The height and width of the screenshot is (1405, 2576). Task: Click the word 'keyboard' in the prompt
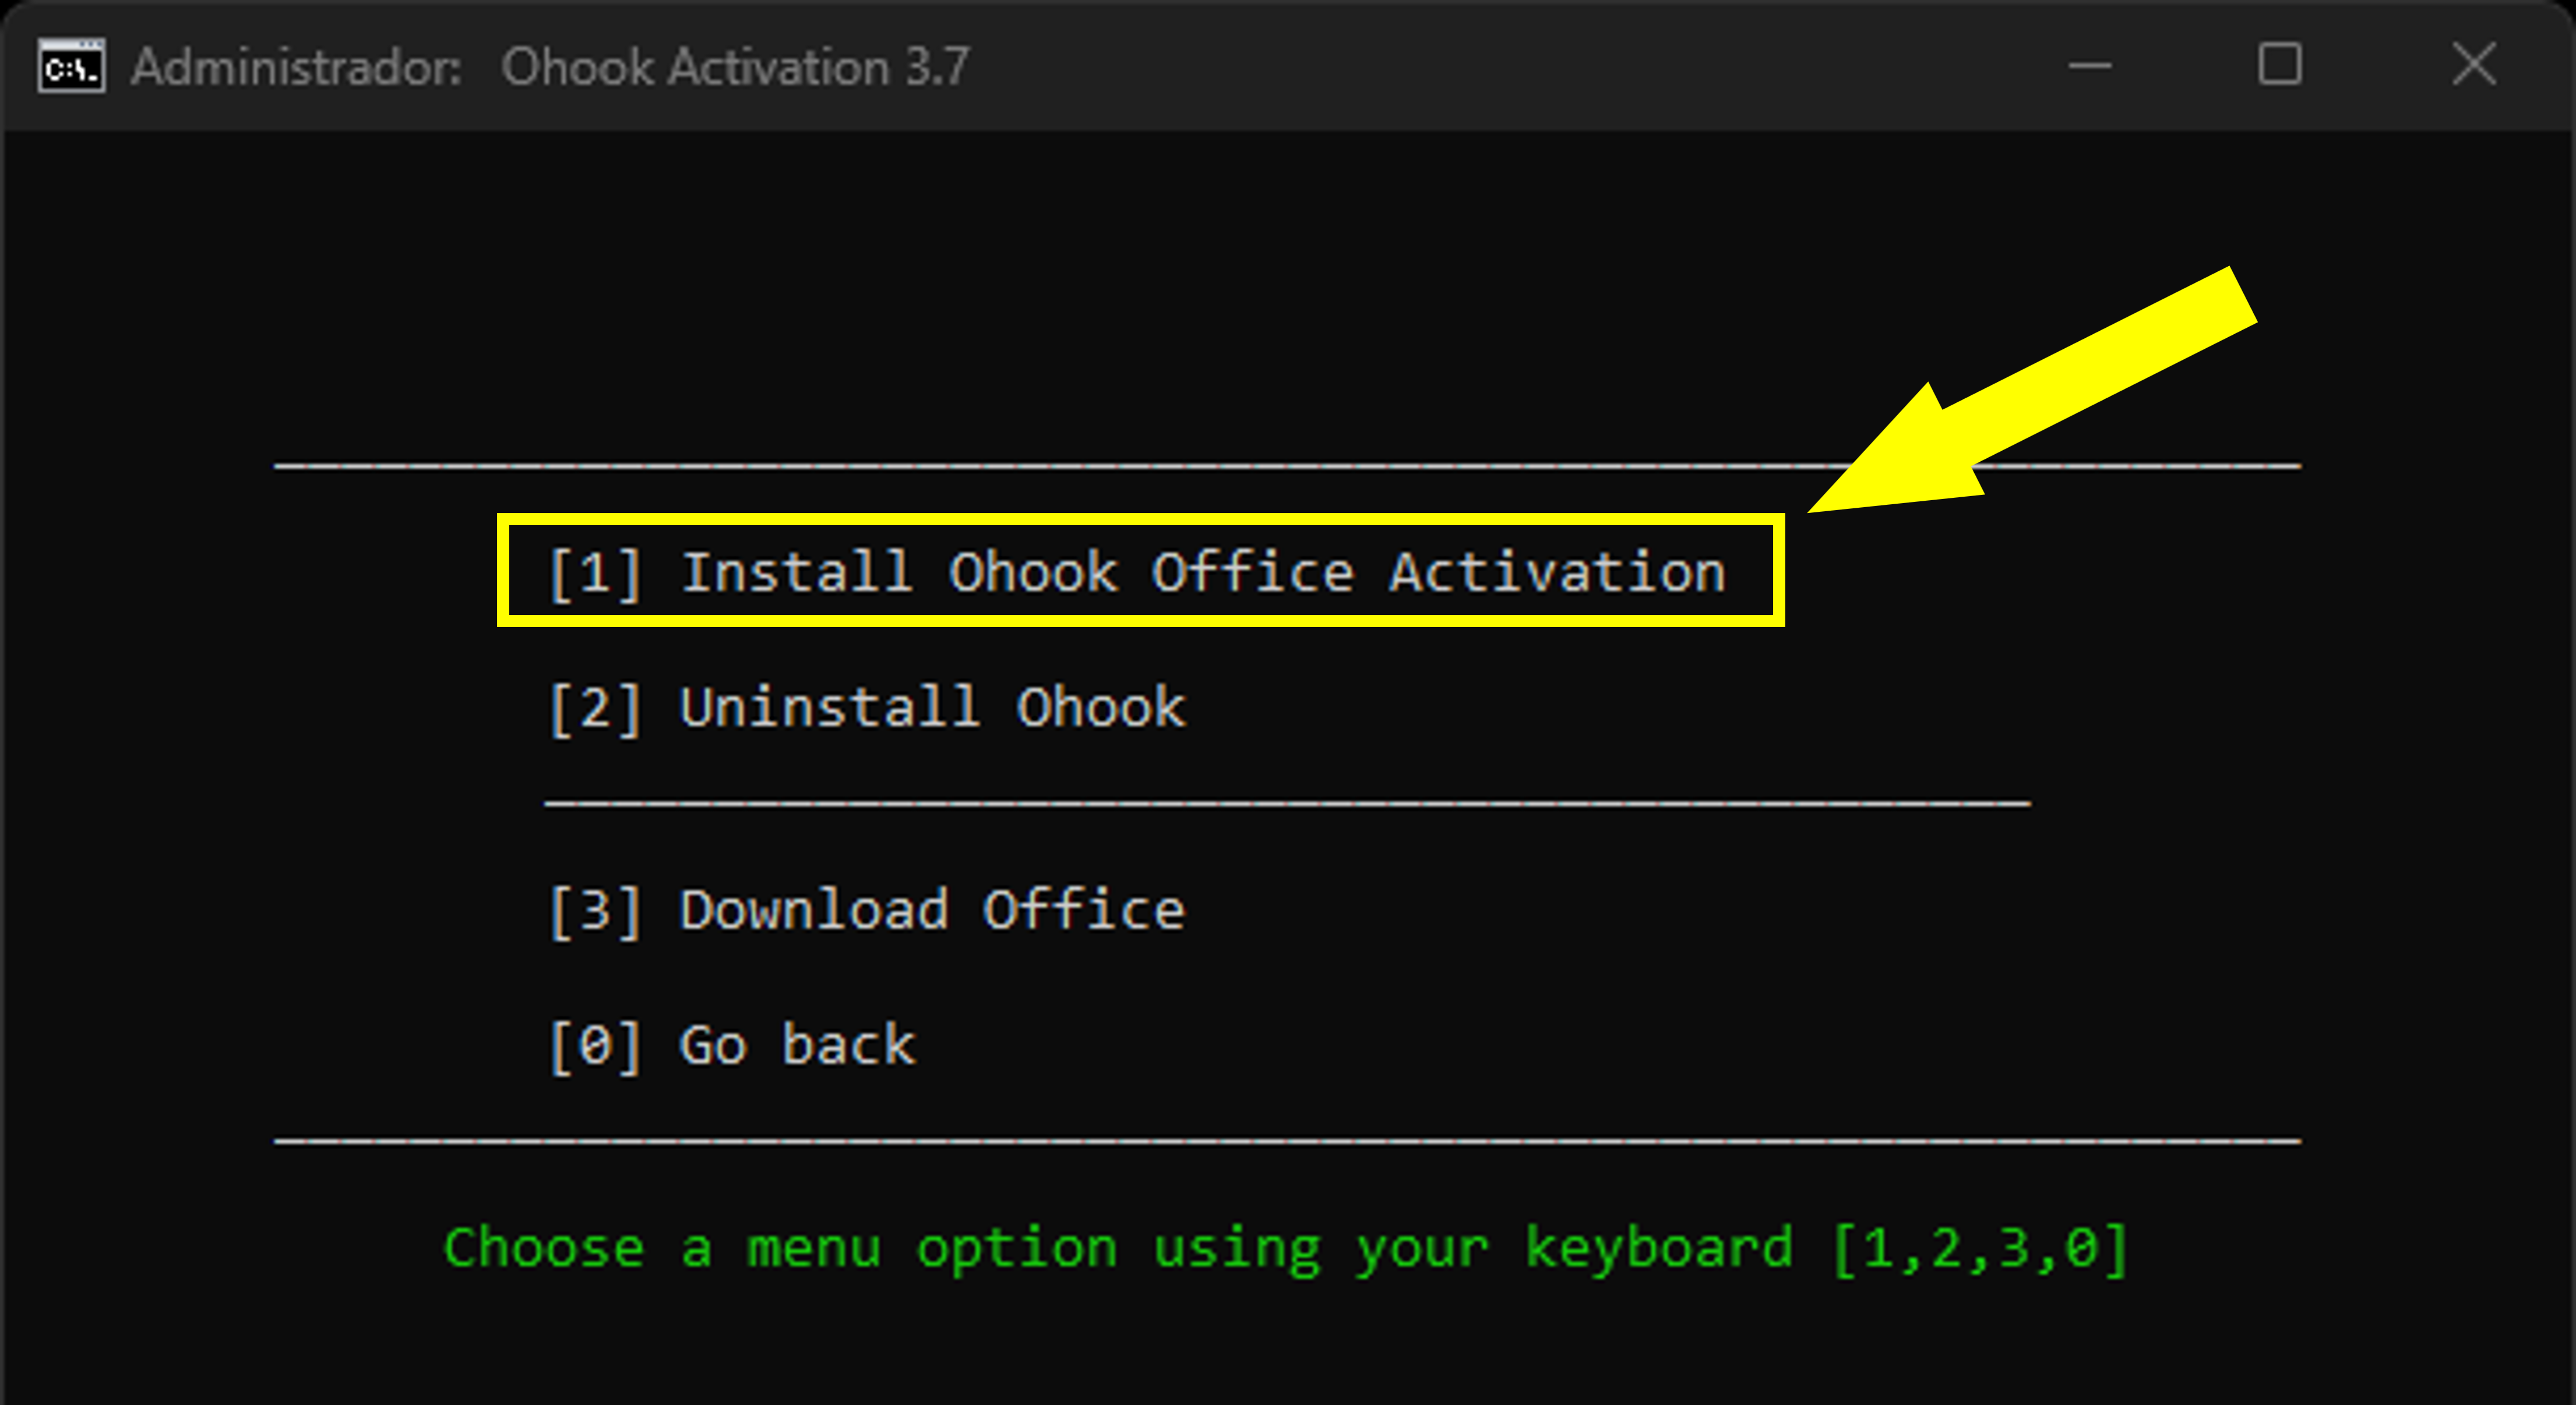tap(1658, 1248)
